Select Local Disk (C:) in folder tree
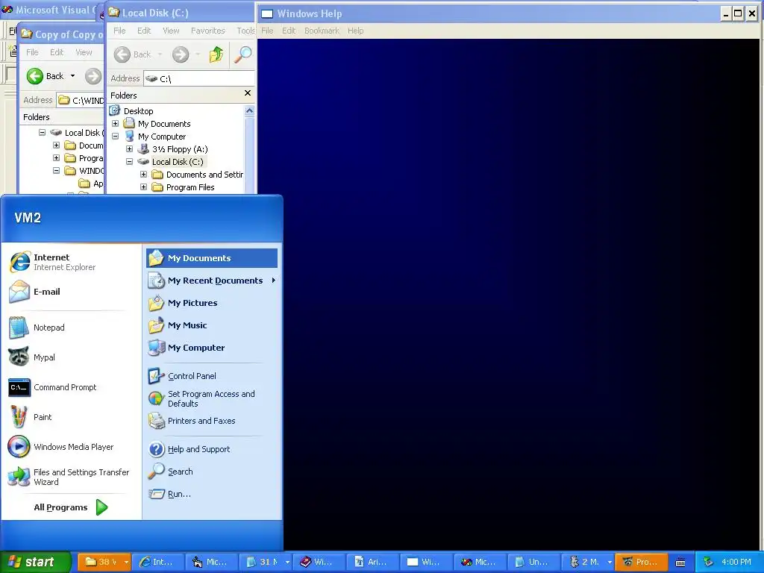The width and height of the screenshot is (764, 573). [178, 162]
